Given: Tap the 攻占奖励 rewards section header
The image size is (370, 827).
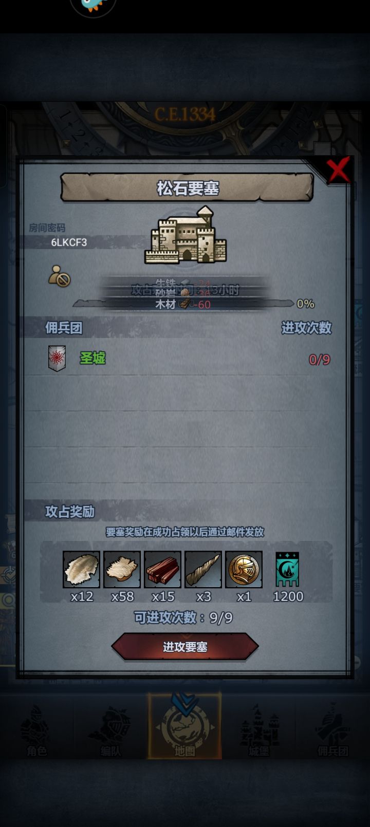Looking at the screenshot, I should (x=70, y=512).
